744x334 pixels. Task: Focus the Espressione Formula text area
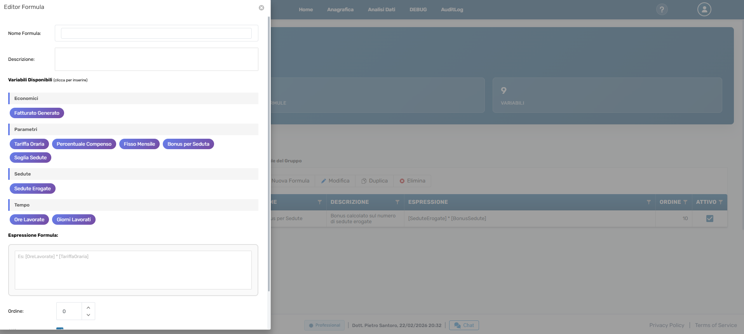point(133,270)
